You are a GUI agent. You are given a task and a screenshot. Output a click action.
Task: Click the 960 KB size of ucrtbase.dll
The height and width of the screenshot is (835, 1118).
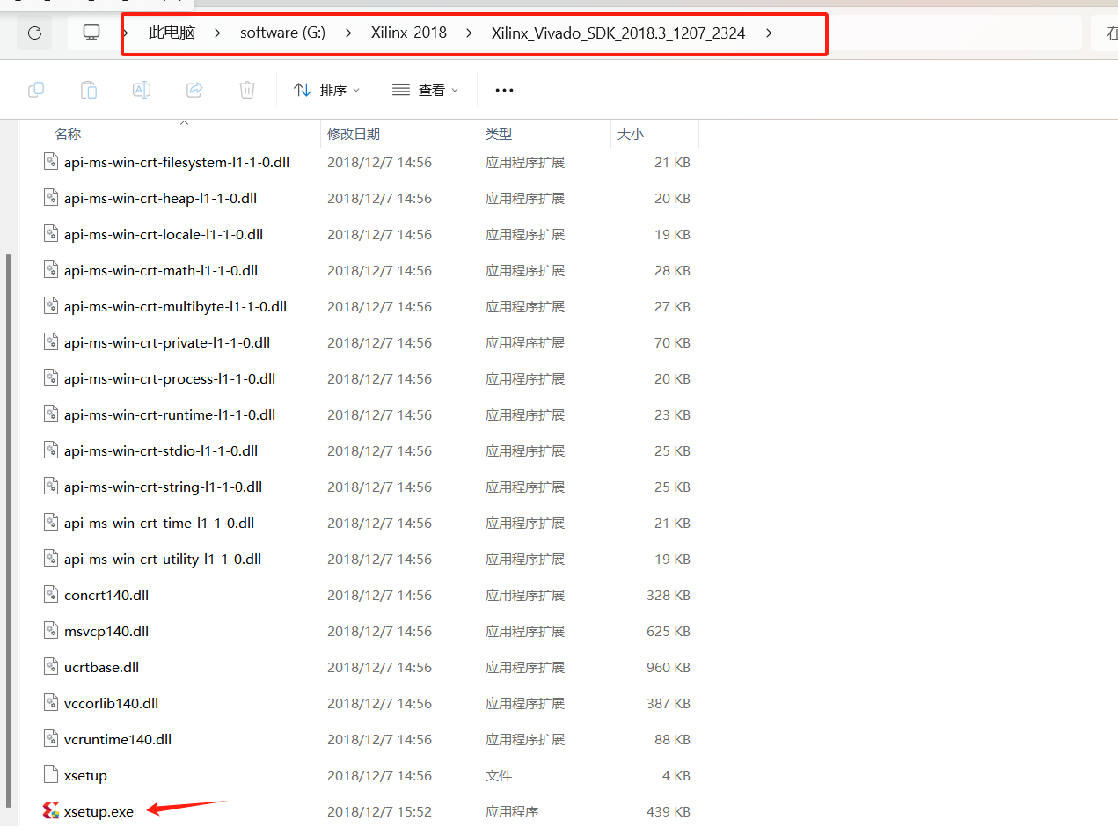pyautogui.click(x=669, y=667)
